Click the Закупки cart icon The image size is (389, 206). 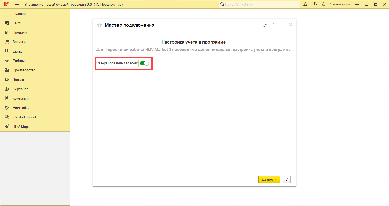[7, 42]
